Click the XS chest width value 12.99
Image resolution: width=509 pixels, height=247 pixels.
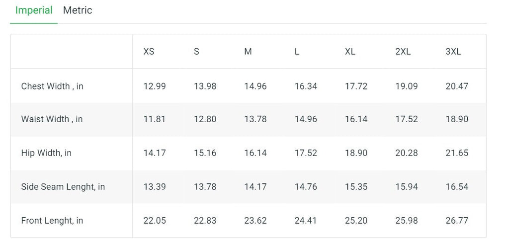click(x=155, y=86)
